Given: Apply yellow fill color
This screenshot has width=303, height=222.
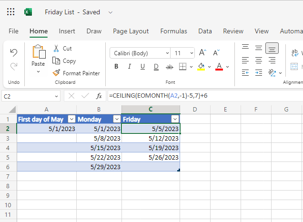Looking at the screenshot, I should point(201,67).
